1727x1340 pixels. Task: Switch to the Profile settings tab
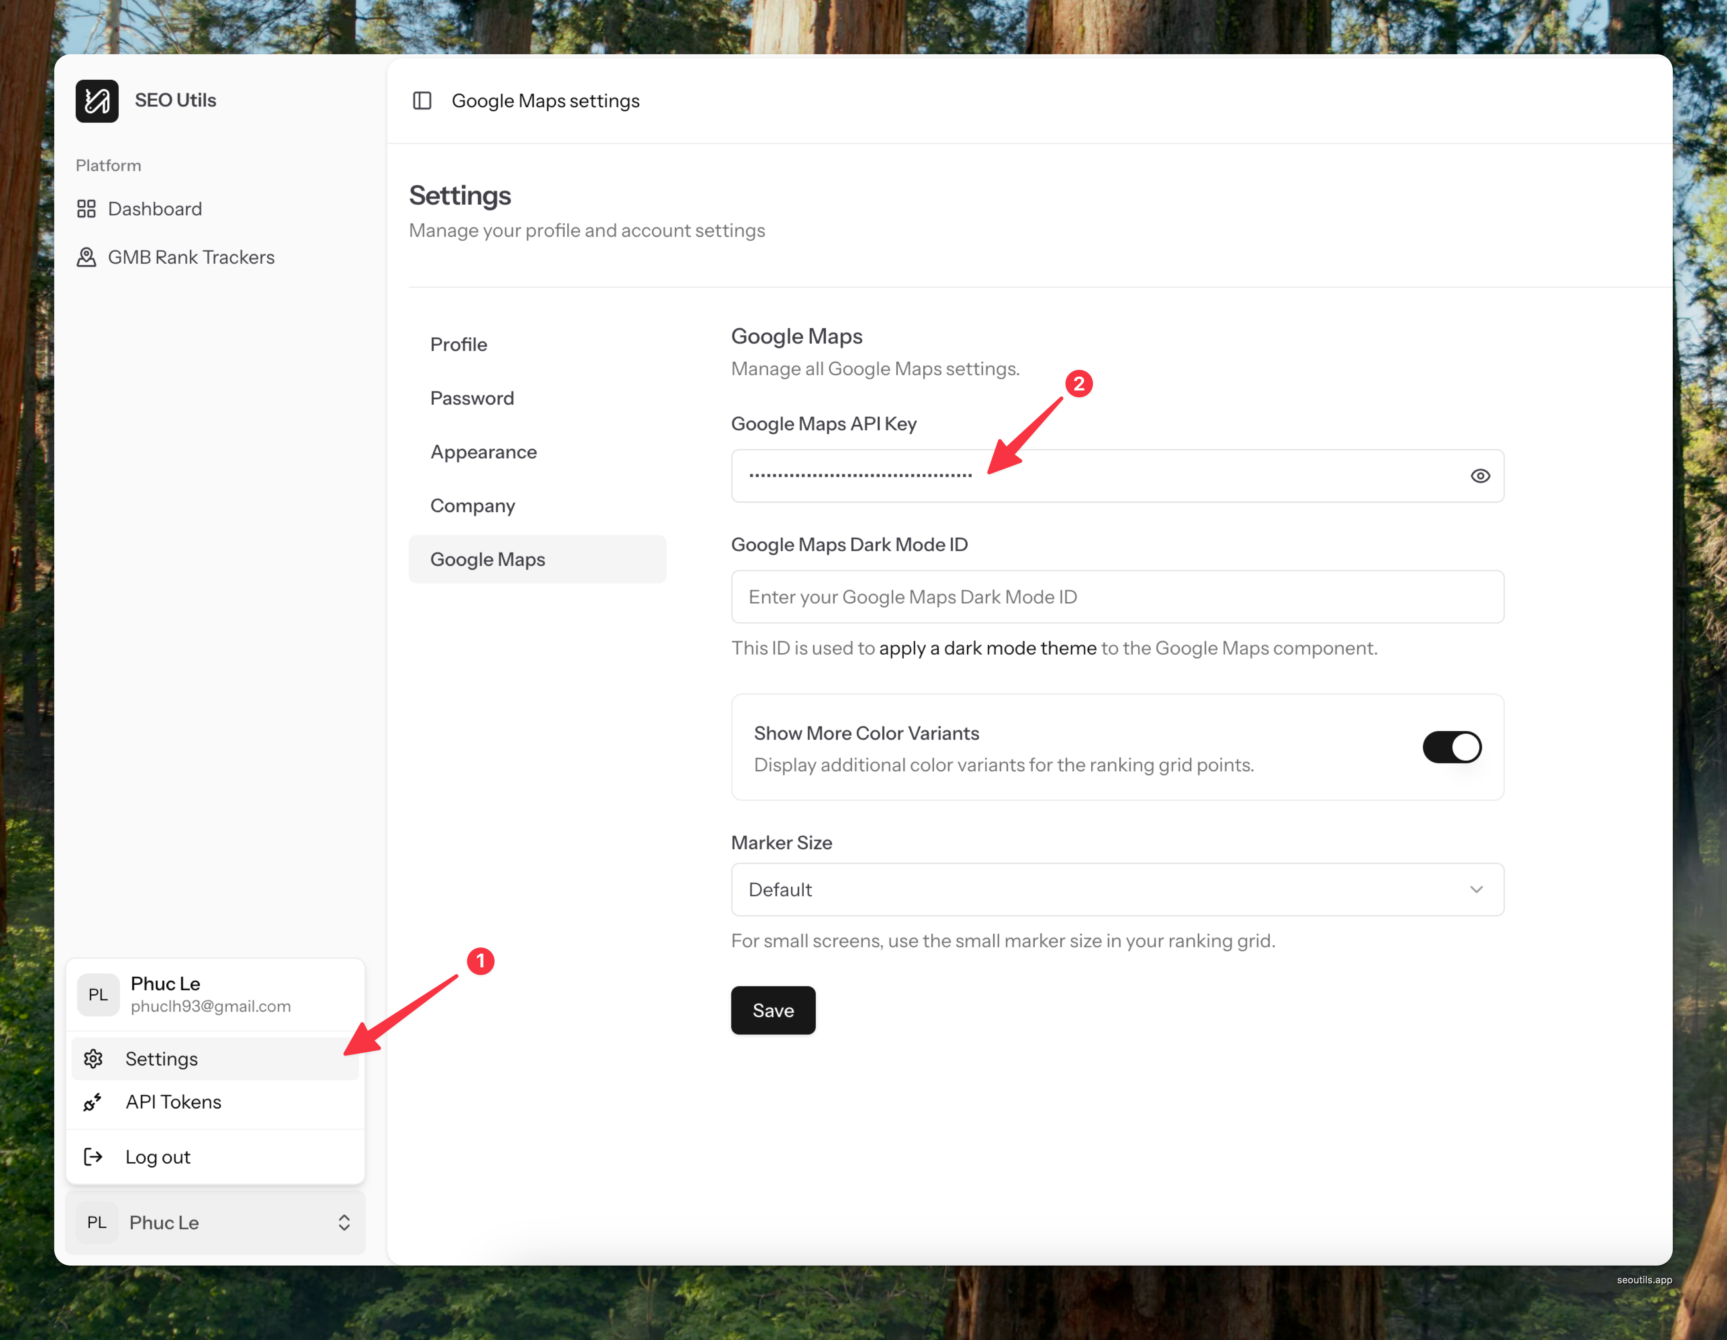[x=458, y=345]
